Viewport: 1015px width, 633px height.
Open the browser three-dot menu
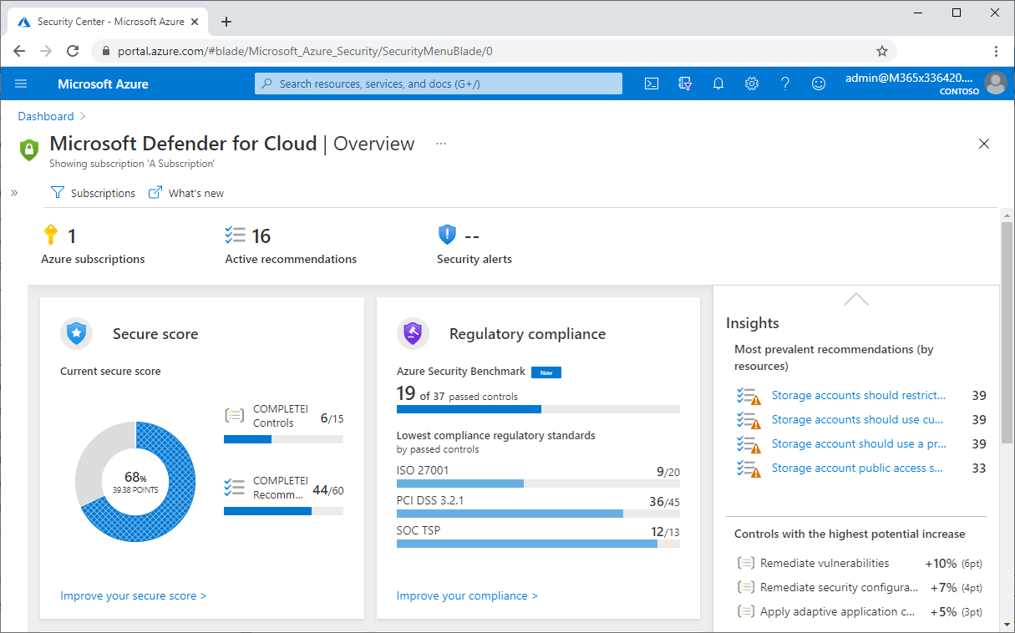coord(996,51)
